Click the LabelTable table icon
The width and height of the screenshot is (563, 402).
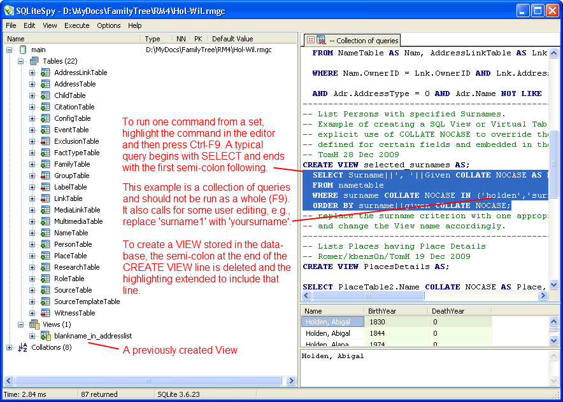click(45, 187)
